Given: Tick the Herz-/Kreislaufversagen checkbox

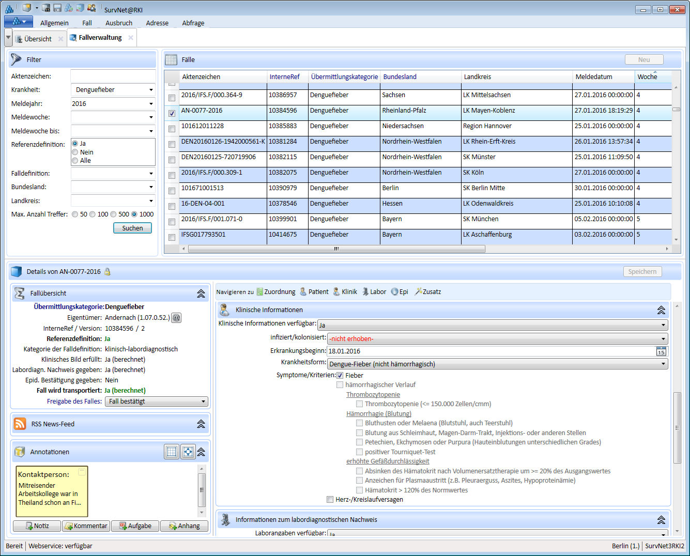Looking at the screenshot, I should click(330, 500).
